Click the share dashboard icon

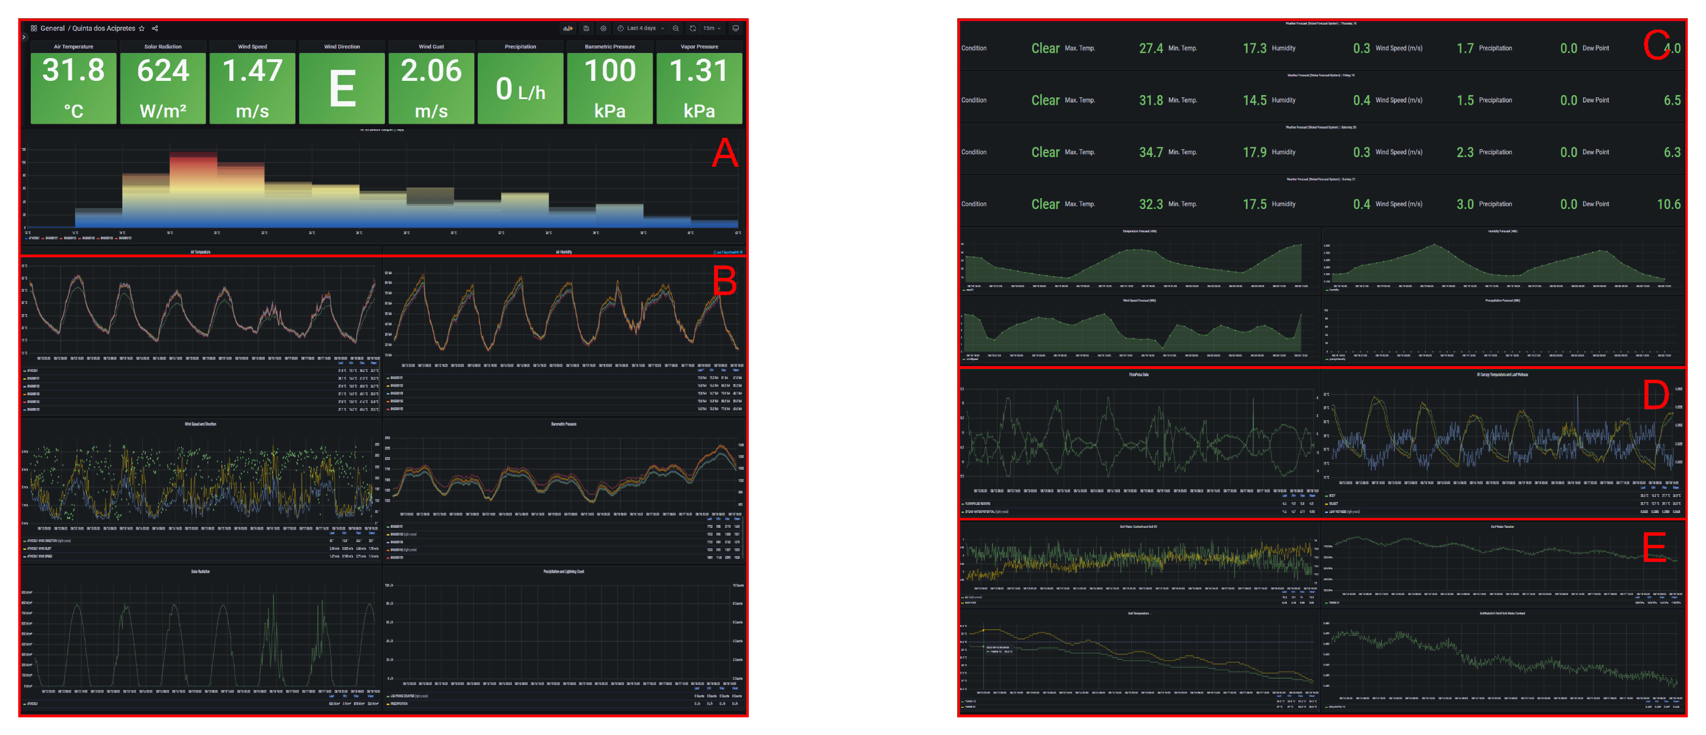(x=155, y=28)
